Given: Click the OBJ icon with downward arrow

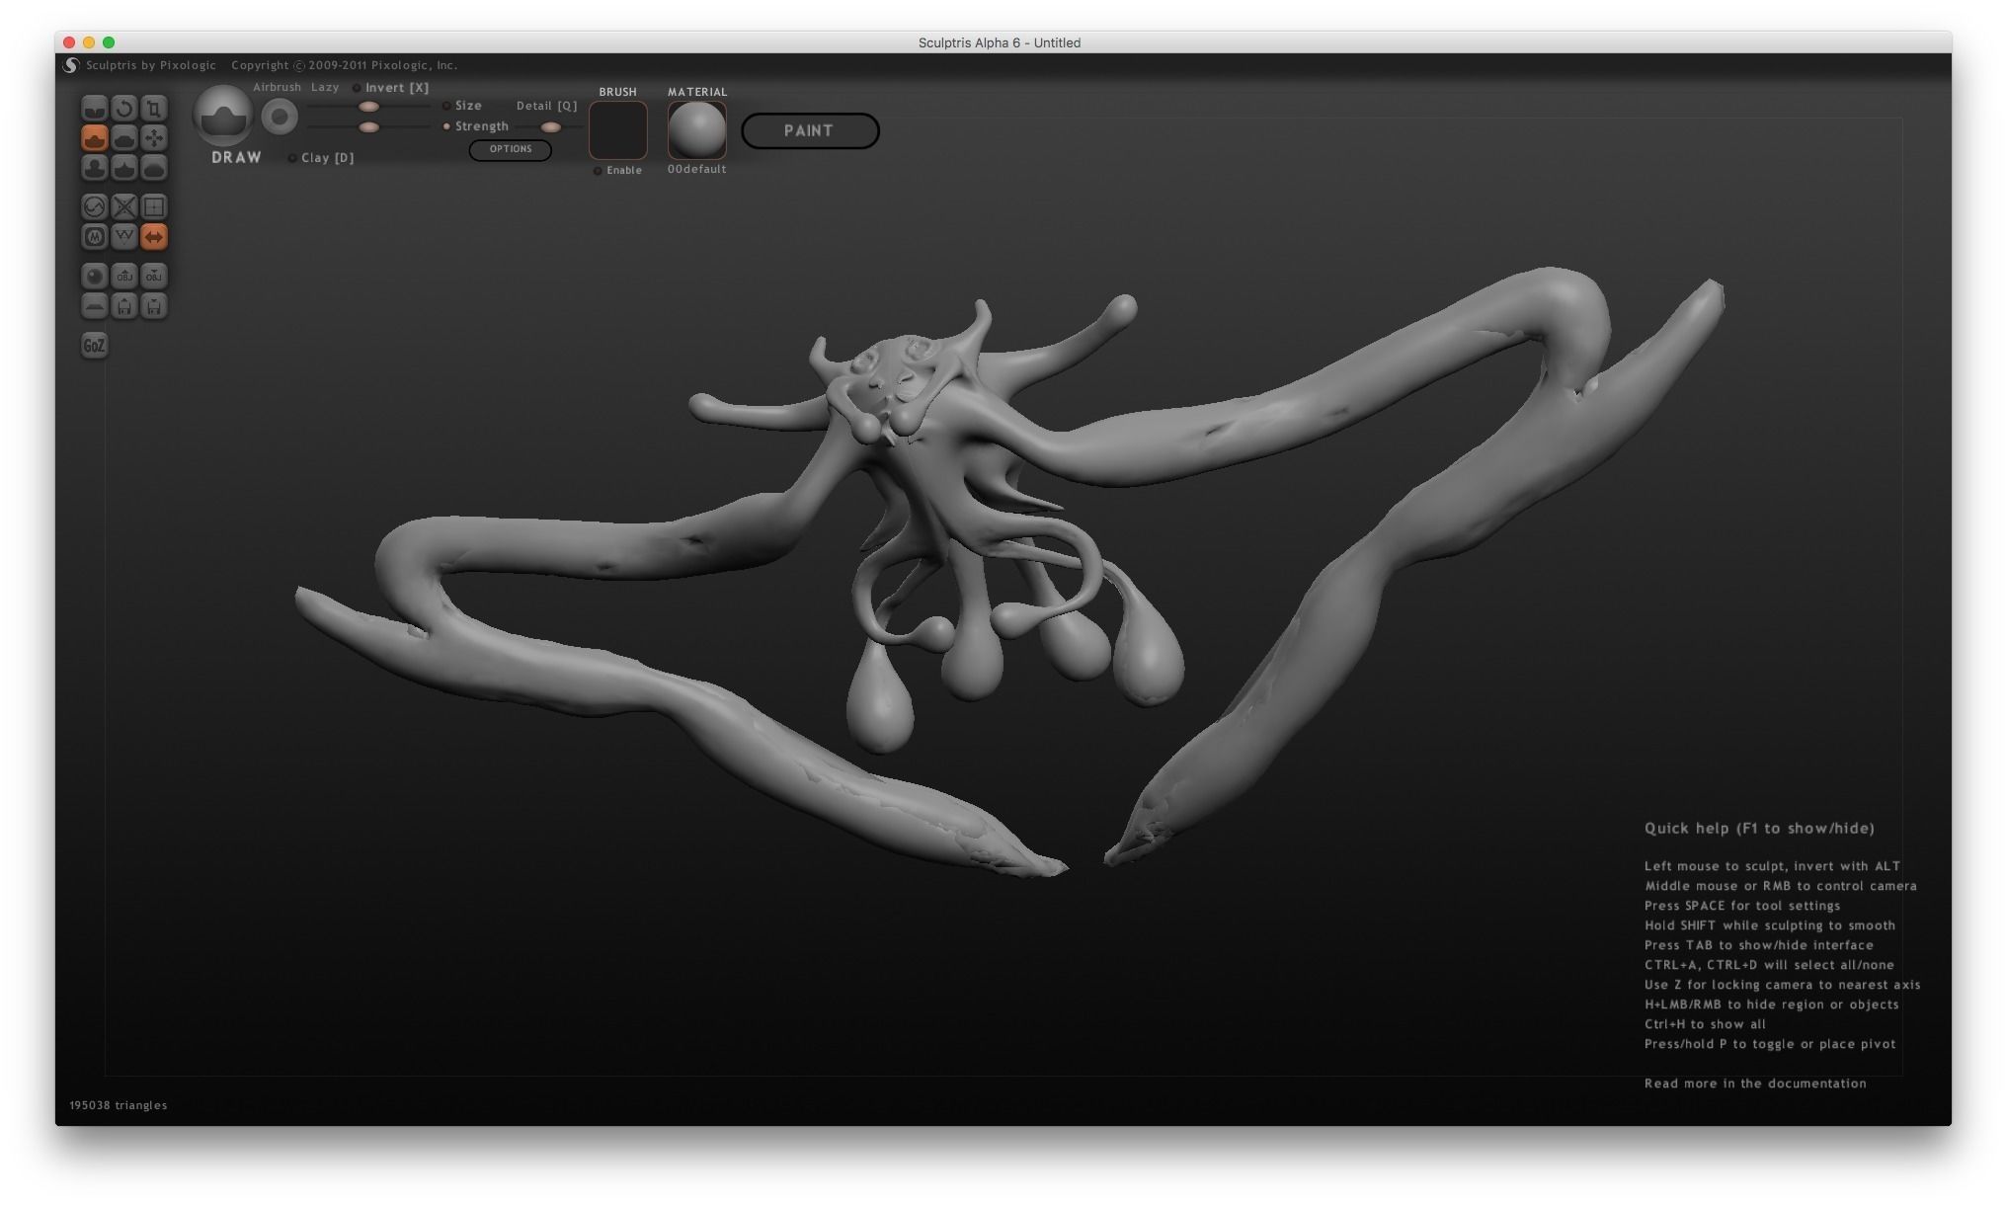Looking at the screenshot, I should tap(153, 276).
